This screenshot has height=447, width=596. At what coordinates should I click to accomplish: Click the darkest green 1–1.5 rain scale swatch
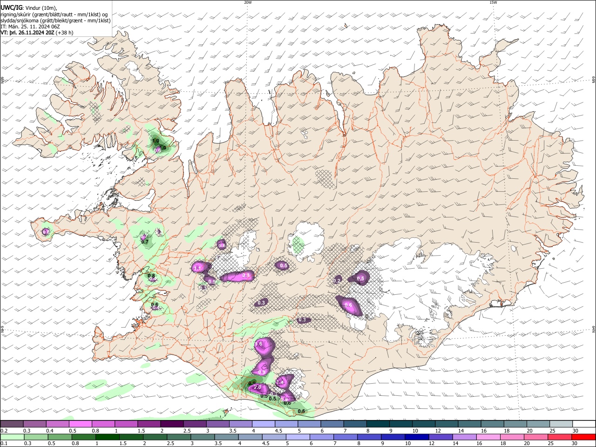108,437
